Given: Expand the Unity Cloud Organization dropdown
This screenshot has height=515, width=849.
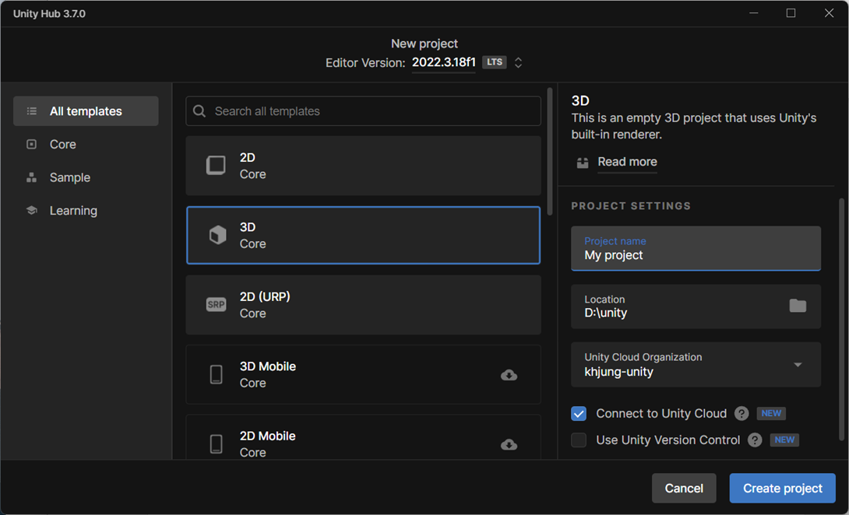Looking at the screenshot, I should point(798,365).
